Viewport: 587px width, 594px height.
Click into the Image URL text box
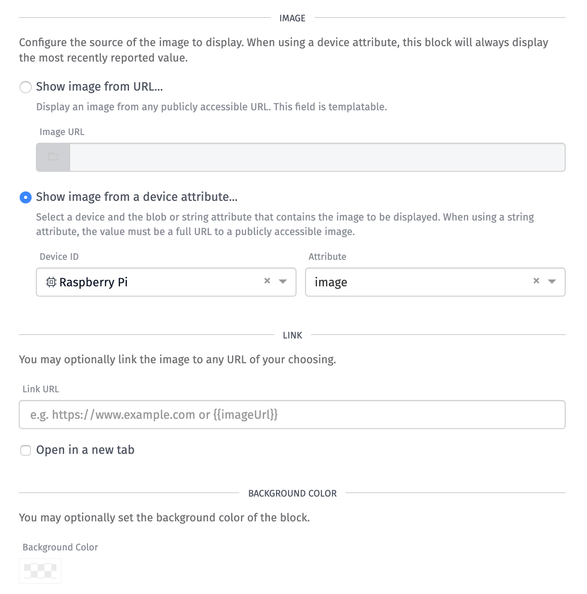click(x=317, y=157)
